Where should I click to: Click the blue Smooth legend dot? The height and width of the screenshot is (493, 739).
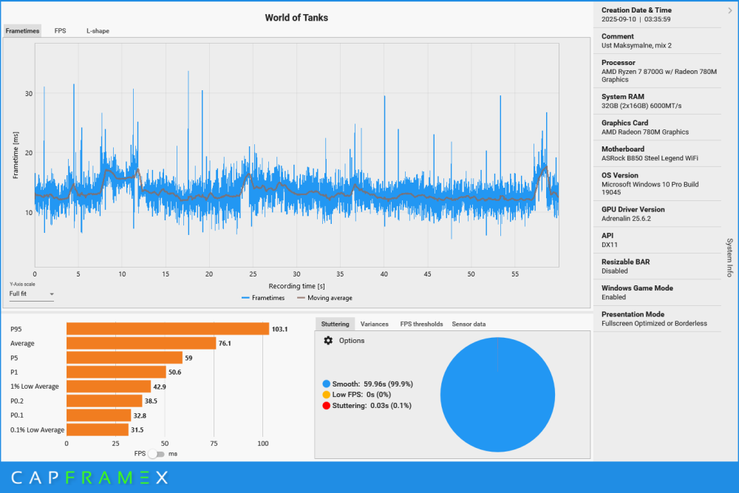click(x=327, y=384)
